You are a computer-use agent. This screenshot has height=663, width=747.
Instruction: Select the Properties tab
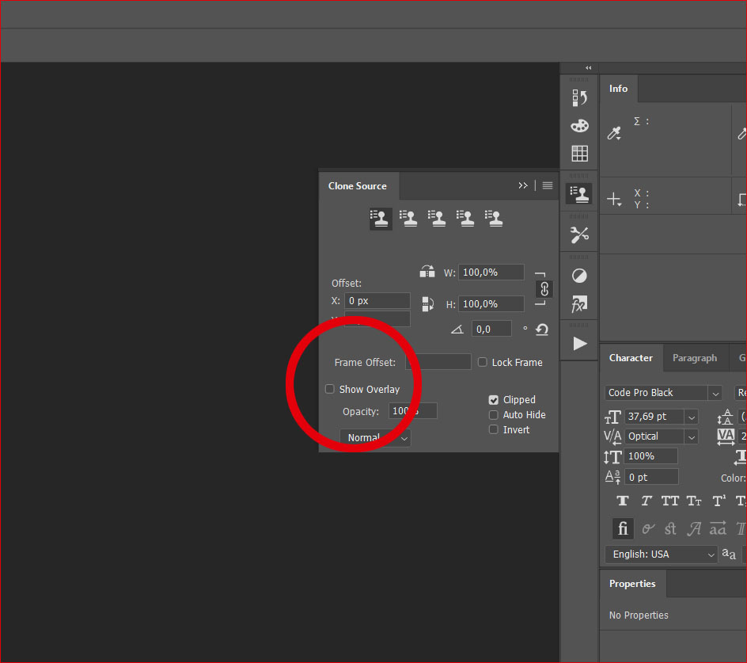[632, 584]
